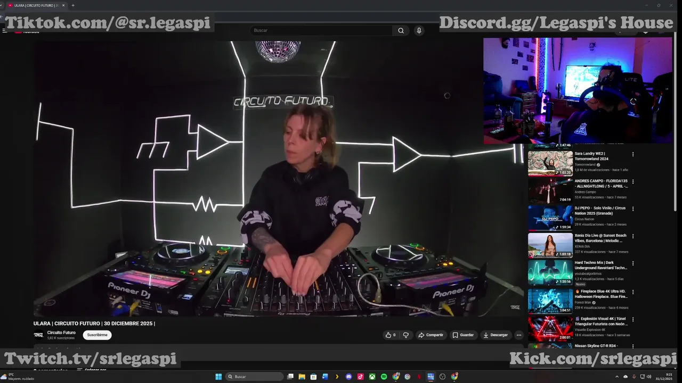Image resolution: width=682 pixels, height=383 pixels.
Task: Open ANDRES CAMPO FLORIDA135 video thumbnail
Action: click(x=550, y=190)
